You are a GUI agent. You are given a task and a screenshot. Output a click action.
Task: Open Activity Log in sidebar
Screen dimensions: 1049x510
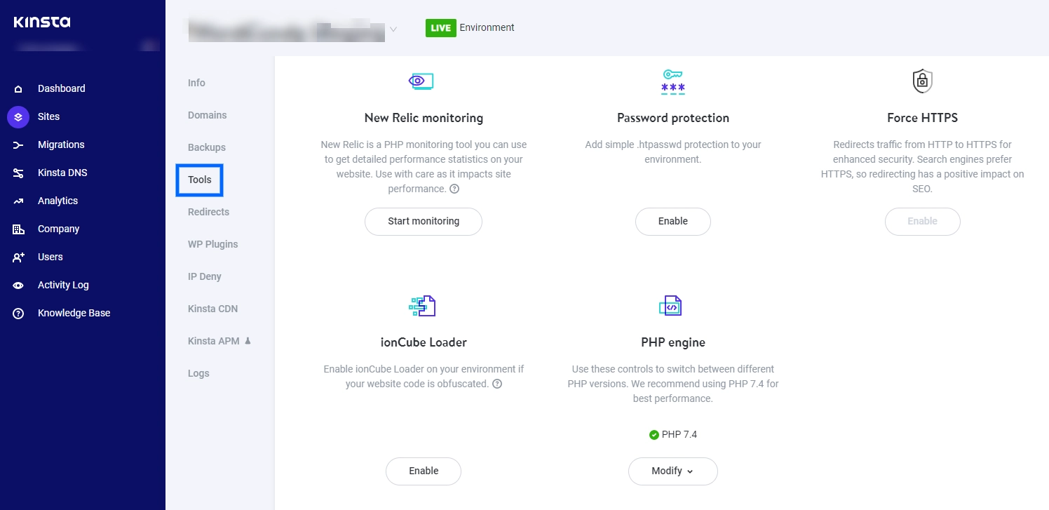click(63, 285)
